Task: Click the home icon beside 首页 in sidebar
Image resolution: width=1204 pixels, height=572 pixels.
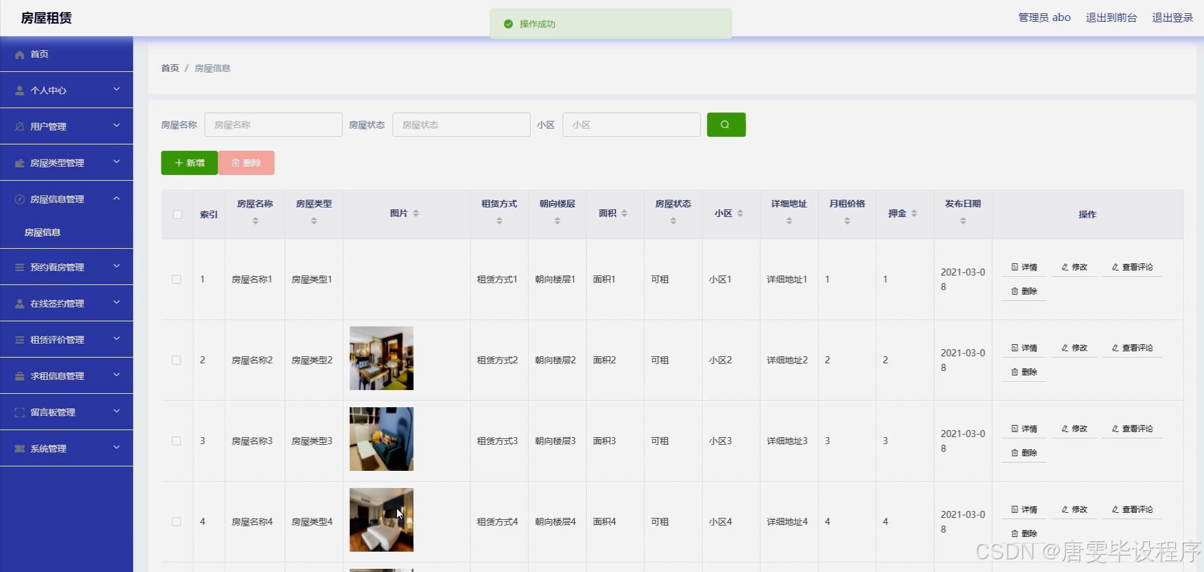Action: tap(20, 55)
